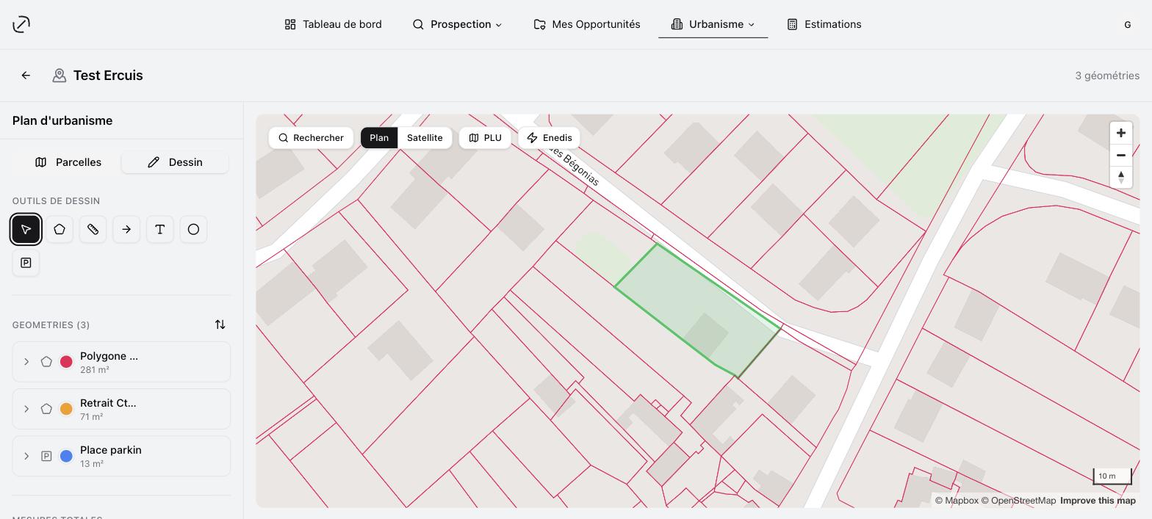Select the parking place tool
The image size is (1152, 519).
[x=26, y=263]
